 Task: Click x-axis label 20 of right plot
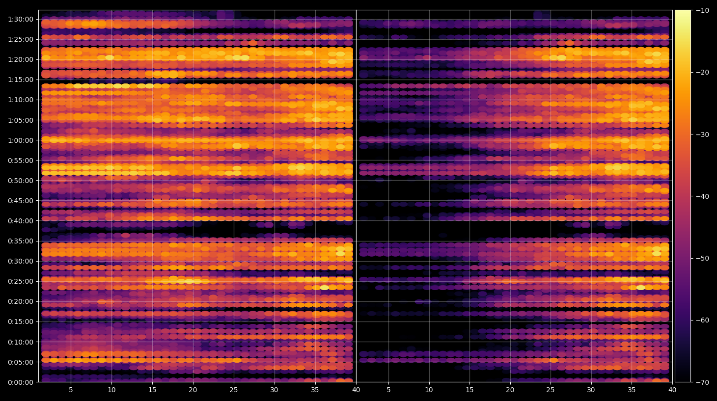point(510,390)
